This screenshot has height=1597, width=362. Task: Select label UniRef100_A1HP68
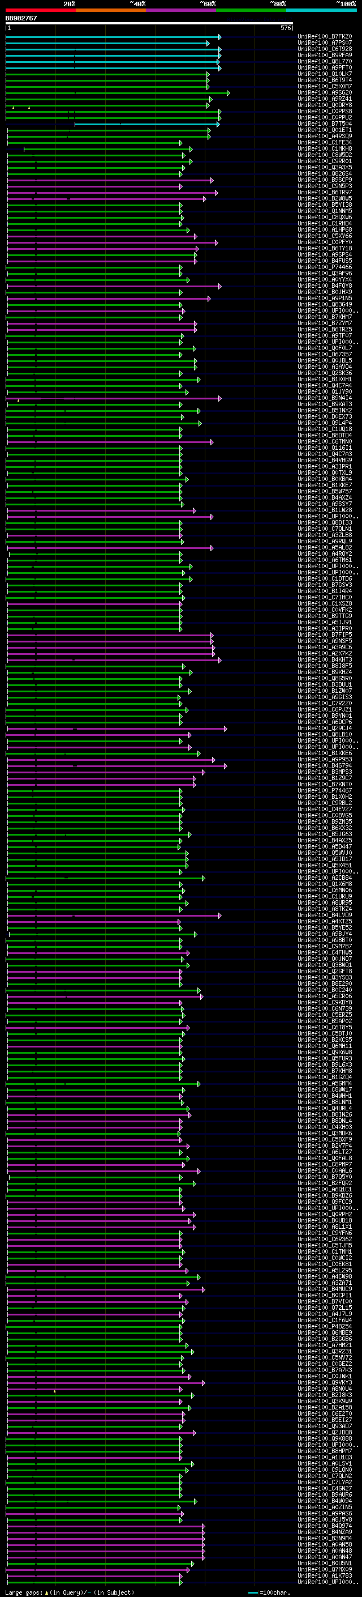(x=325, y=230)
